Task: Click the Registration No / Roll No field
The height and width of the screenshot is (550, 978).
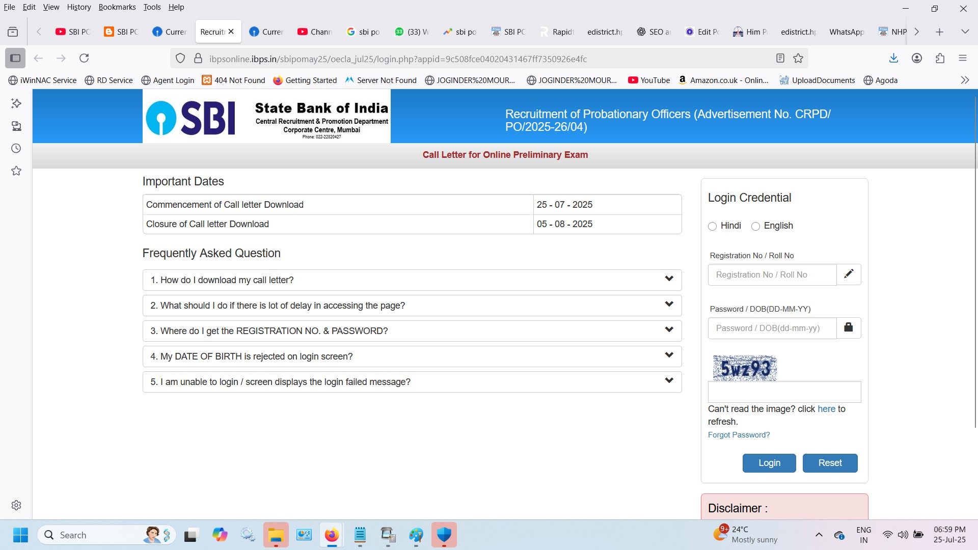Action: (x=772, y=274)
